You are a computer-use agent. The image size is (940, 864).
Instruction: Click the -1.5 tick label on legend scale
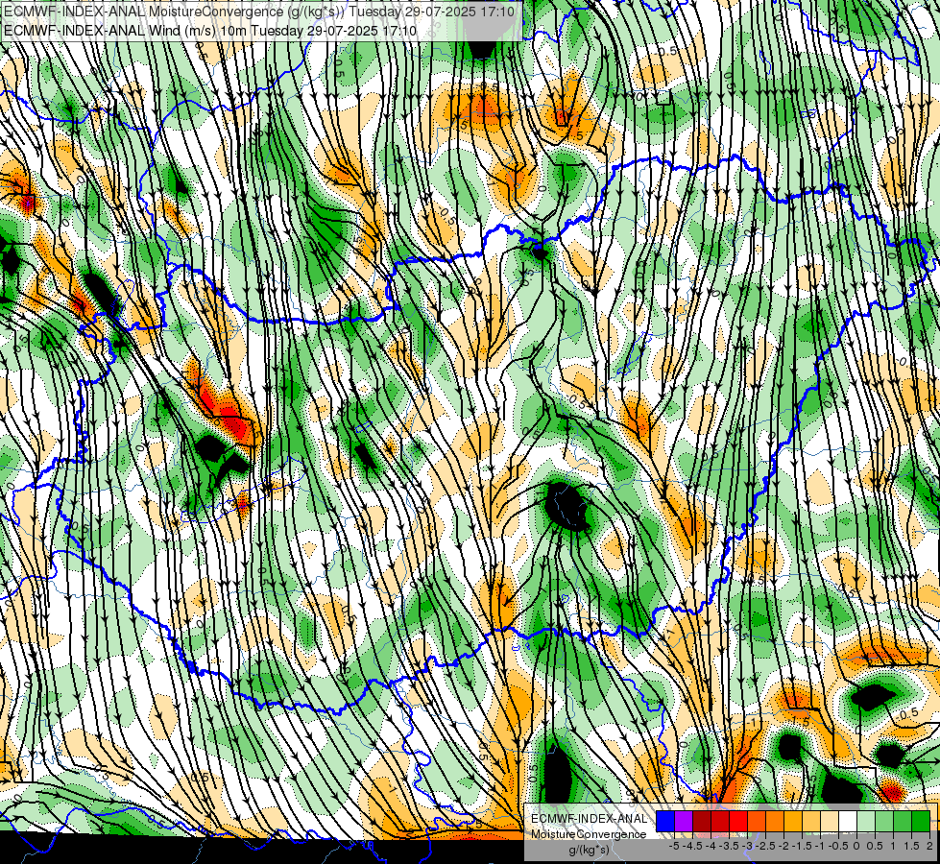pos(802,846)
